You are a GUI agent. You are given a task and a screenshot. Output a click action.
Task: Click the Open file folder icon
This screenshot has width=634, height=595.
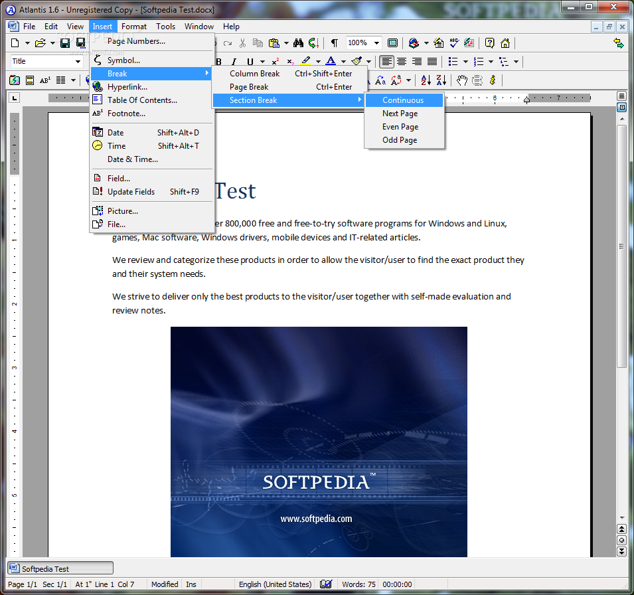pyautogui.click(x=40, y=43)
